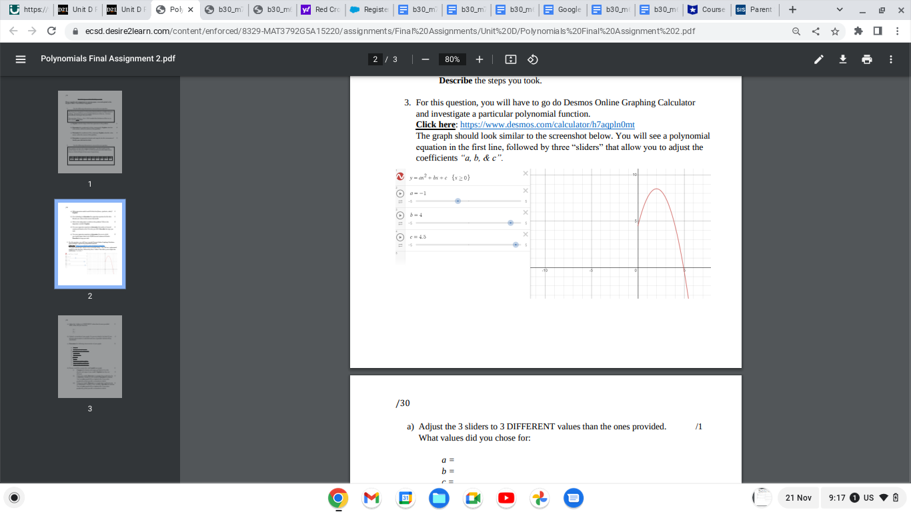Open Google Calendar from the shelf

click(x=405, y=498)
